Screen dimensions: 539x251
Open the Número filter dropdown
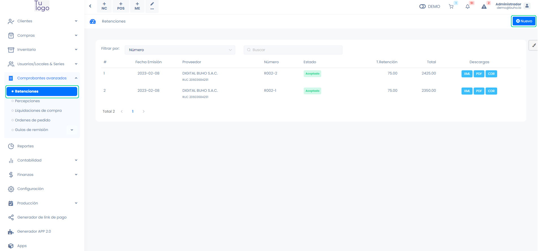(180, 50)
